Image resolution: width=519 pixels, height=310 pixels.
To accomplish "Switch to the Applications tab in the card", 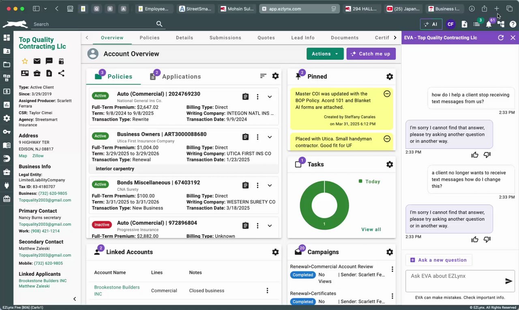I will pos(175,76).
